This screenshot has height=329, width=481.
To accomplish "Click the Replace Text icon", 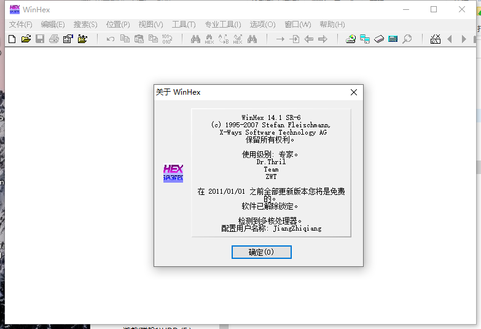I will [224, 39].
